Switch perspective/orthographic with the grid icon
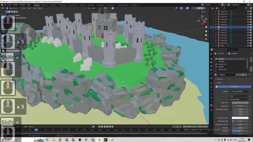This screenshot has width=253, height=142. tap(206, 39)
